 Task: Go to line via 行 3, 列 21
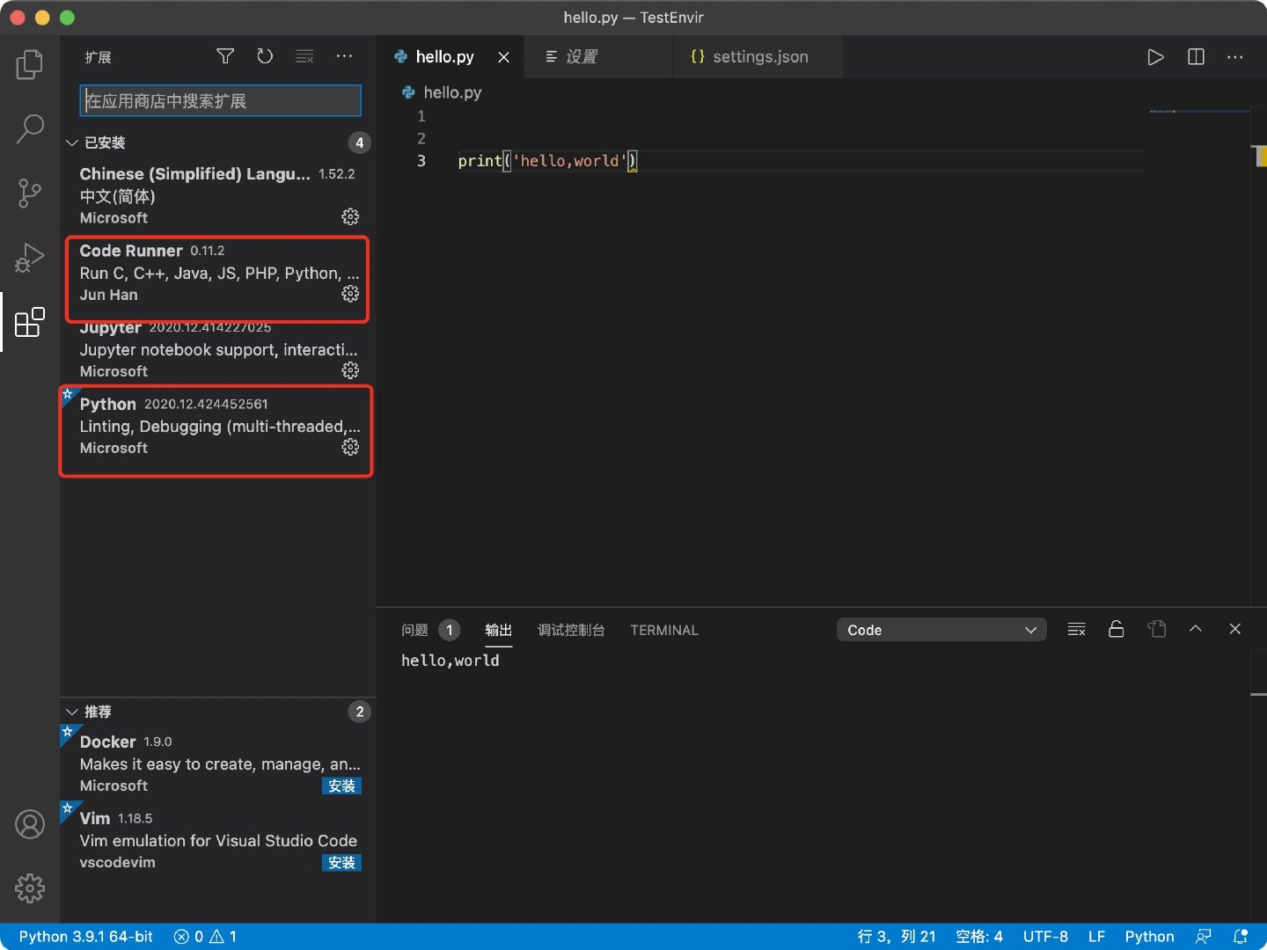[897, 937]
